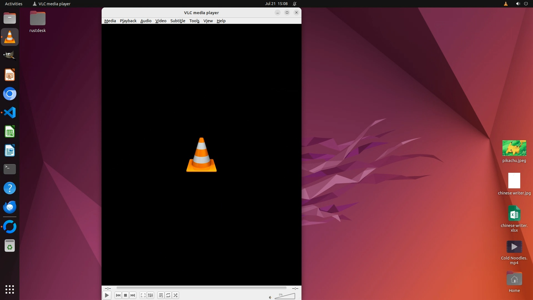
Task: Toggle random shuffle playback
Action: tap(175, 295)
